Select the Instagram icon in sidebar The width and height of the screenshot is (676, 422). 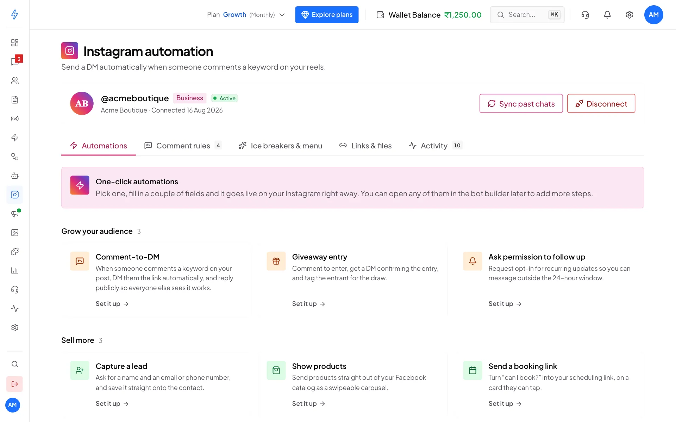14,194
